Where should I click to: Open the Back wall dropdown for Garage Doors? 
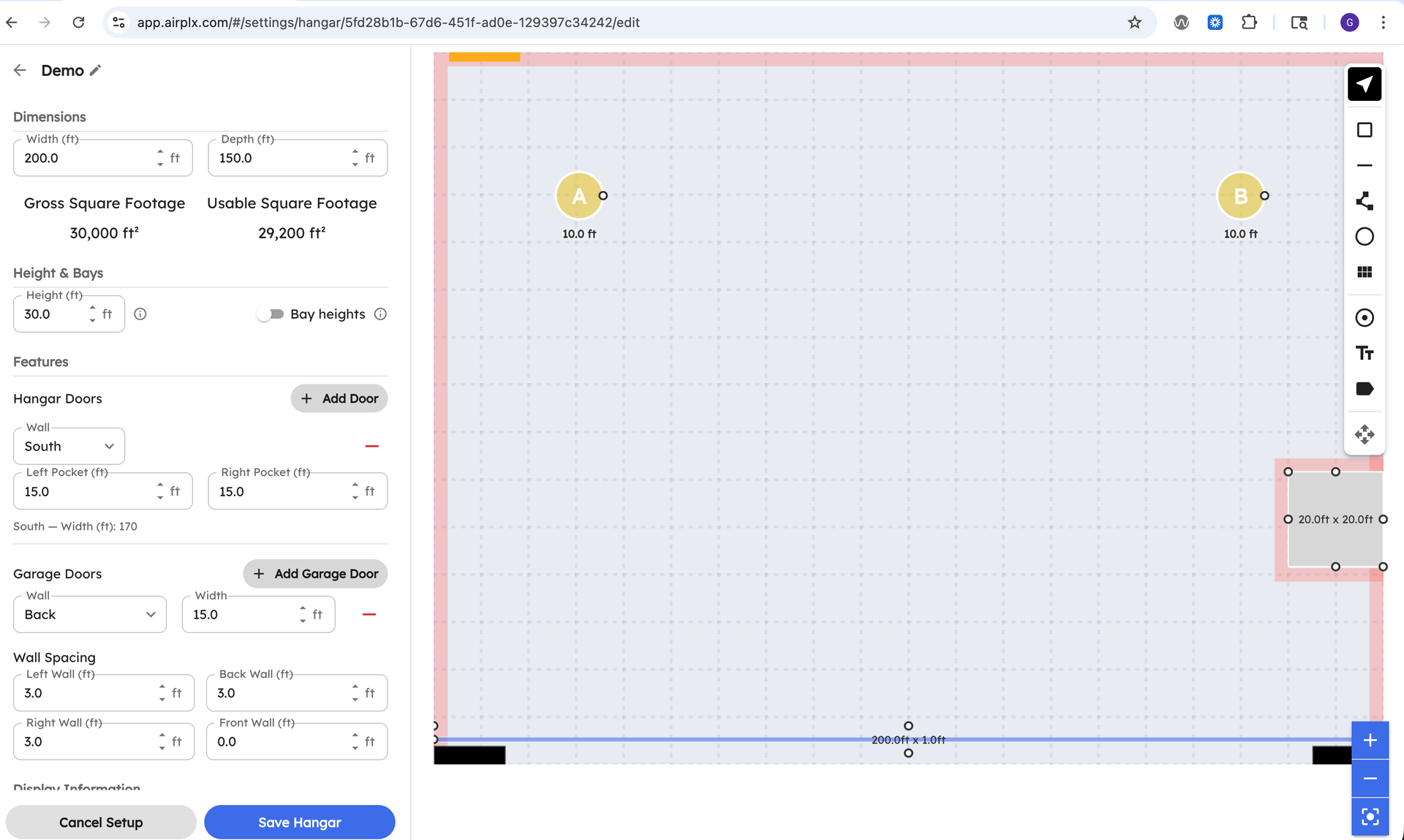point(89,614)
